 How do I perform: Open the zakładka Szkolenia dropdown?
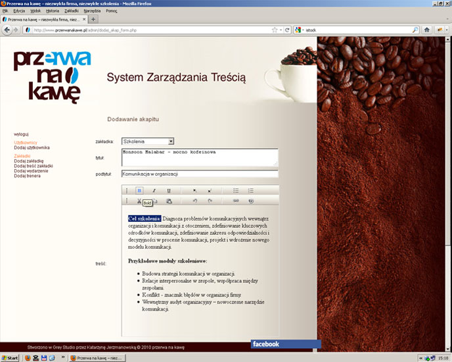[148, 142]
